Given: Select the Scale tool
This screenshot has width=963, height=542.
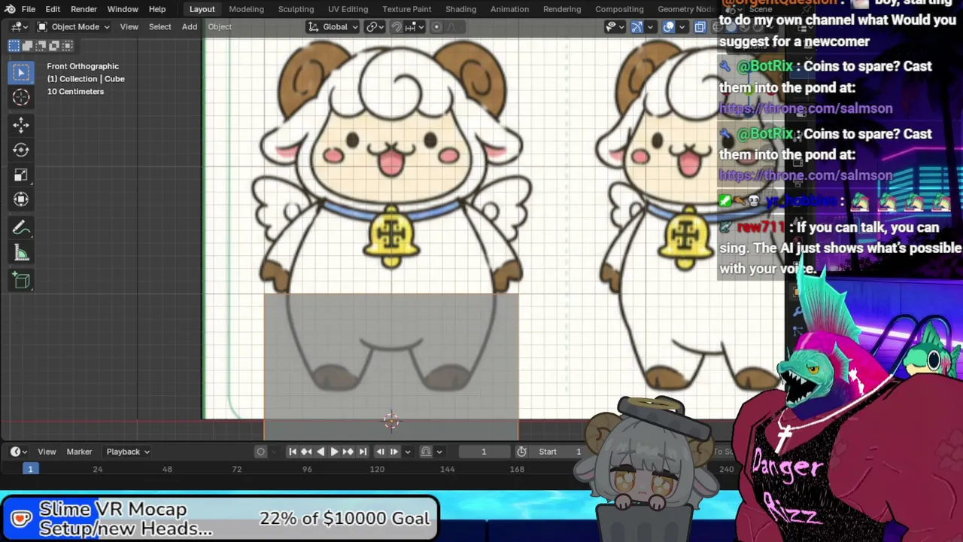Looking at the screenshot, I should [21, 175].
